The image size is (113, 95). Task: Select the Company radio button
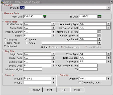[x=5, y=39]
